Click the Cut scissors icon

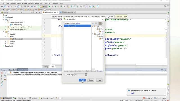(15, 6)
